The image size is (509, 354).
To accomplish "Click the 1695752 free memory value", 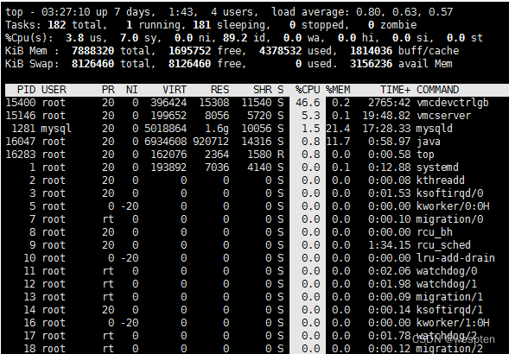I will tap(190, 51).
